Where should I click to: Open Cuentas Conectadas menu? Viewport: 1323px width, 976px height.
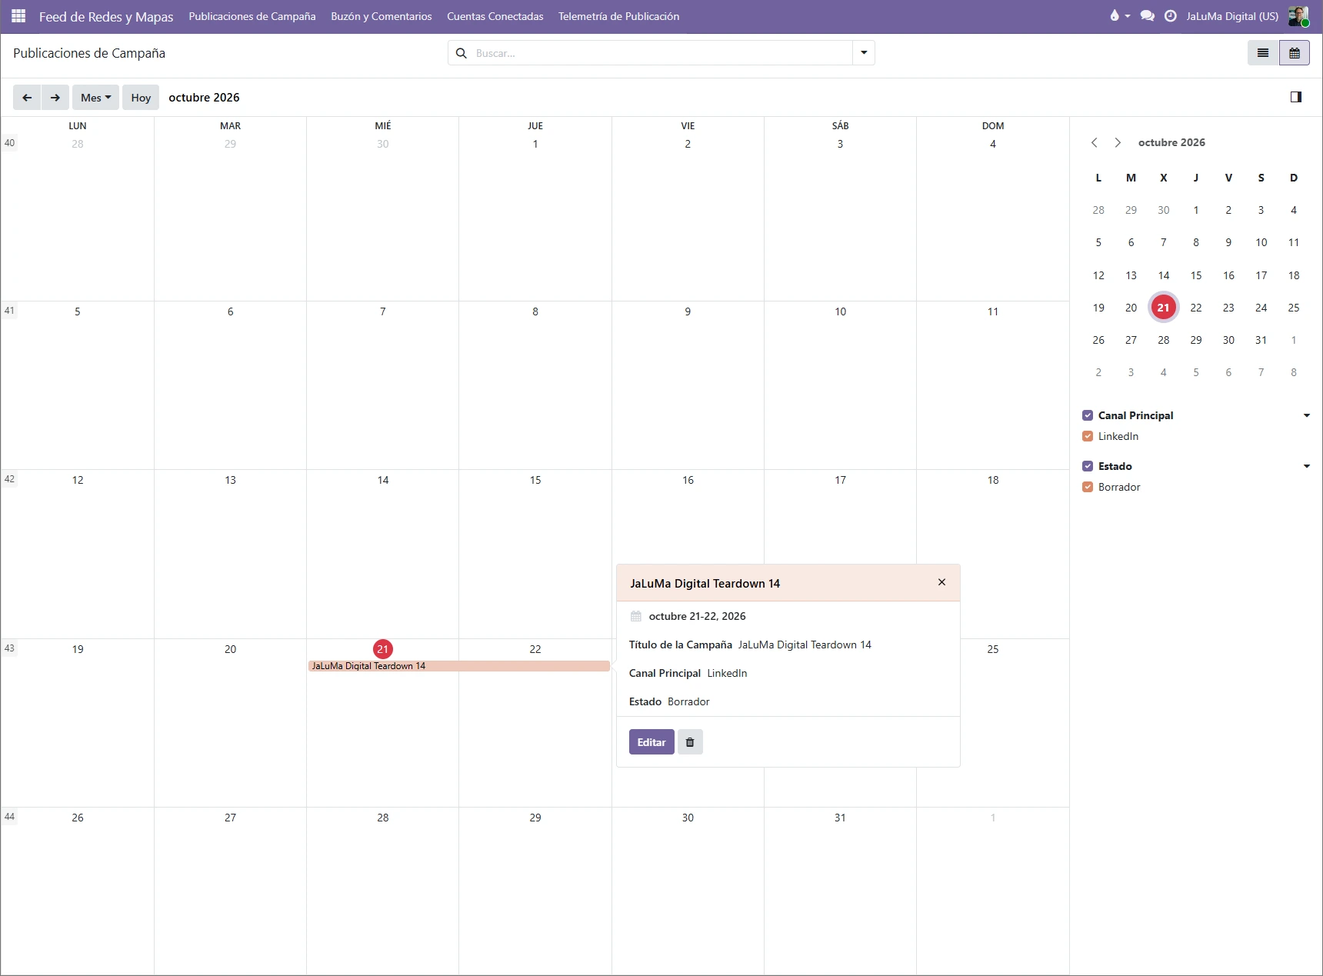click(x=495, y=16)
